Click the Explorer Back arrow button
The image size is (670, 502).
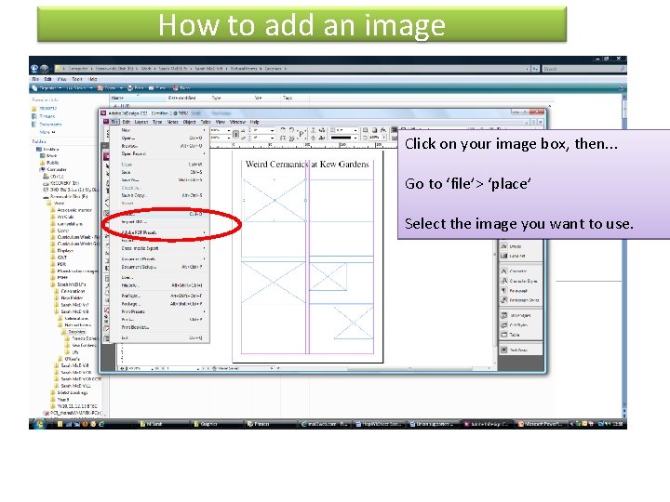[34, 68]
